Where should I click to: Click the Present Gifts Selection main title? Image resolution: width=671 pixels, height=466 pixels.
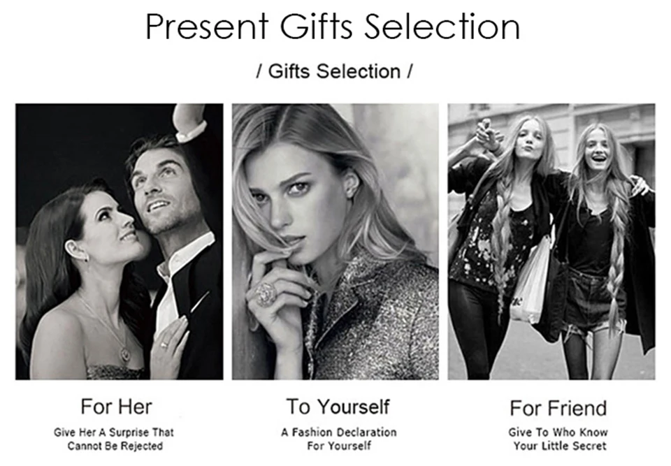click(x=333, y=27)
